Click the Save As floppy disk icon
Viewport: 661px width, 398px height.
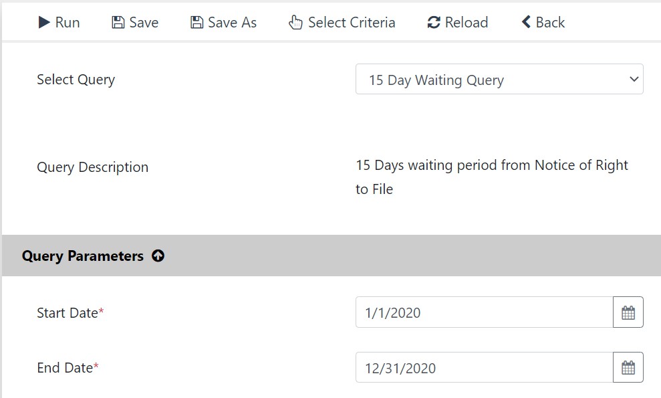(x=197, y=22)
